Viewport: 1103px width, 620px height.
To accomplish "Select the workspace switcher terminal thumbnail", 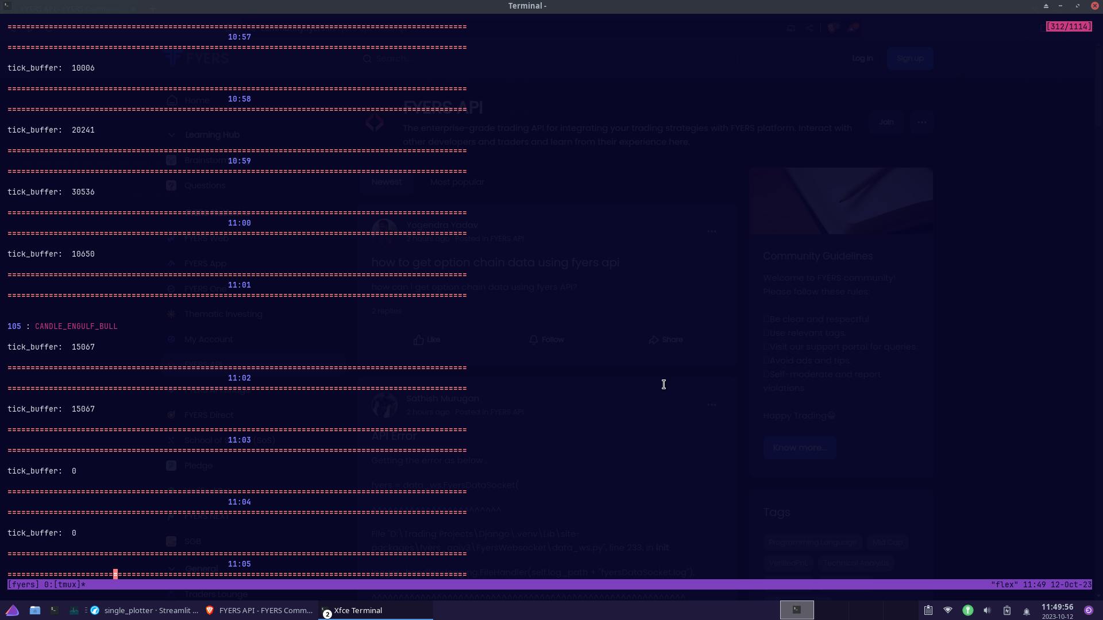I will point(797,610).
